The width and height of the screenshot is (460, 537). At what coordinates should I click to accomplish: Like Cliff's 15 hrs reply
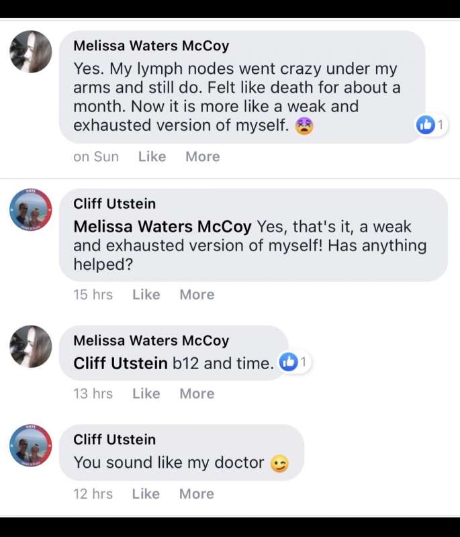[146, 295]
